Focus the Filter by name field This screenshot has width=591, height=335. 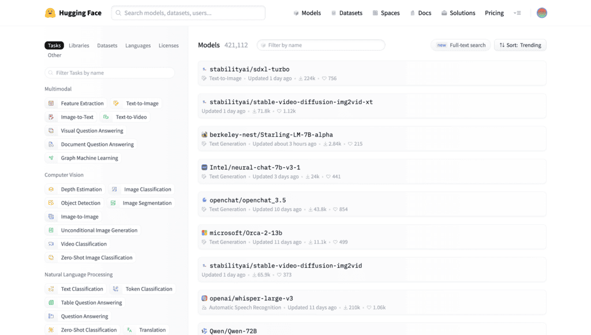point(321,45)
